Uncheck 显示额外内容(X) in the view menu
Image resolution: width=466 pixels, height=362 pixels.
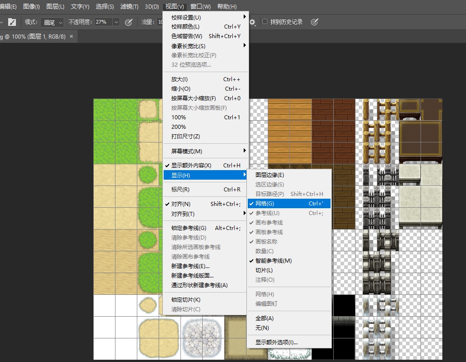pos(205,166)
